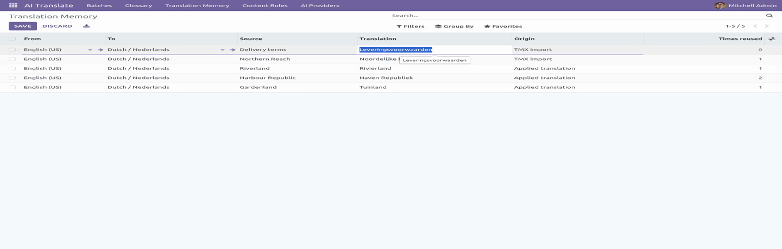This screenshot has height=249, width=782.
Task: Click the AI Translate app title
Action: (49, 5)
